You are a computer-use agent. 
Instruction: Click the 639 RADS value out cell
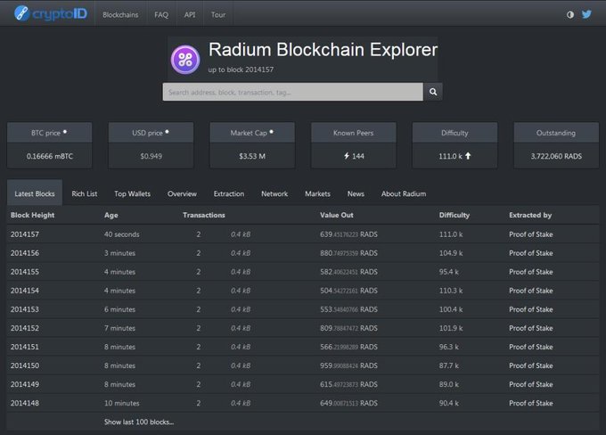tap(348, 234)
